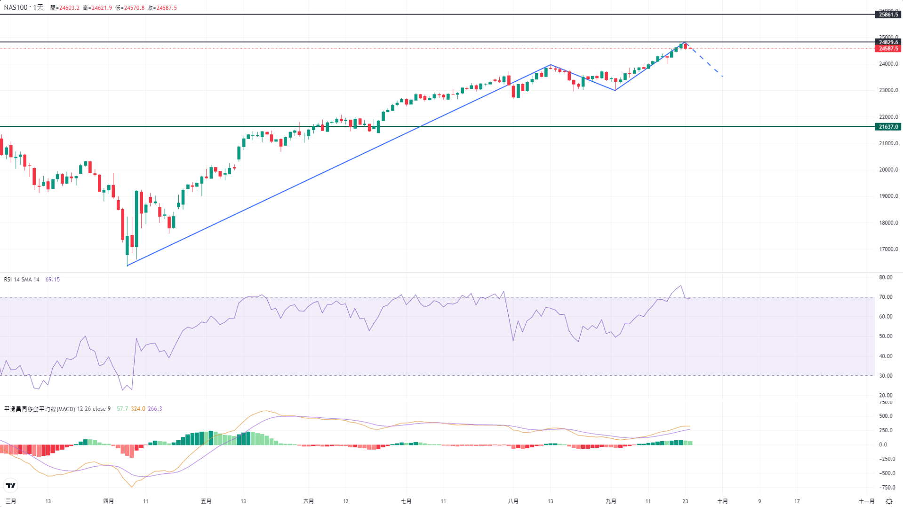This screenshot has width=903, height=507.
Task: Select the 十月 time axis label
Action: (x=723, y=501)
